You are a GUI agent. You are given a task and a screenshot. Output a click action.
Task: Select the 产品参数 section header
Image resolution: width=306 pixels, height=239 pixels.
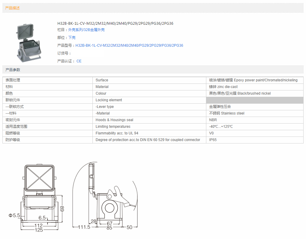click(13, 70)
